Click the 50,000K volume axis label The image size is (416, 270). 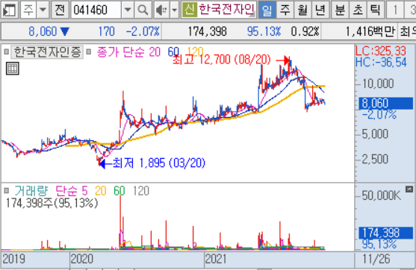pyautogui.click(x=381, y=195)
